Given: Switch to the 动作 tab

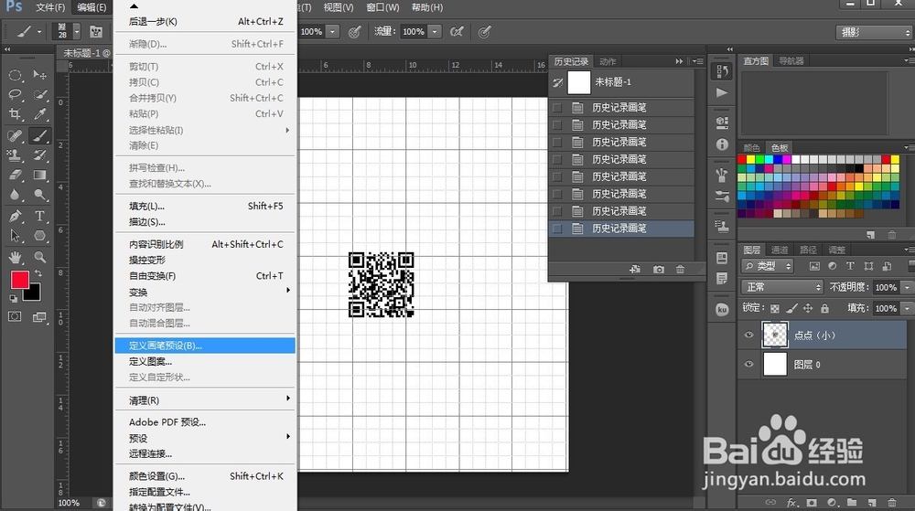Looking at the screenshot, I should [x=608, y=61].
